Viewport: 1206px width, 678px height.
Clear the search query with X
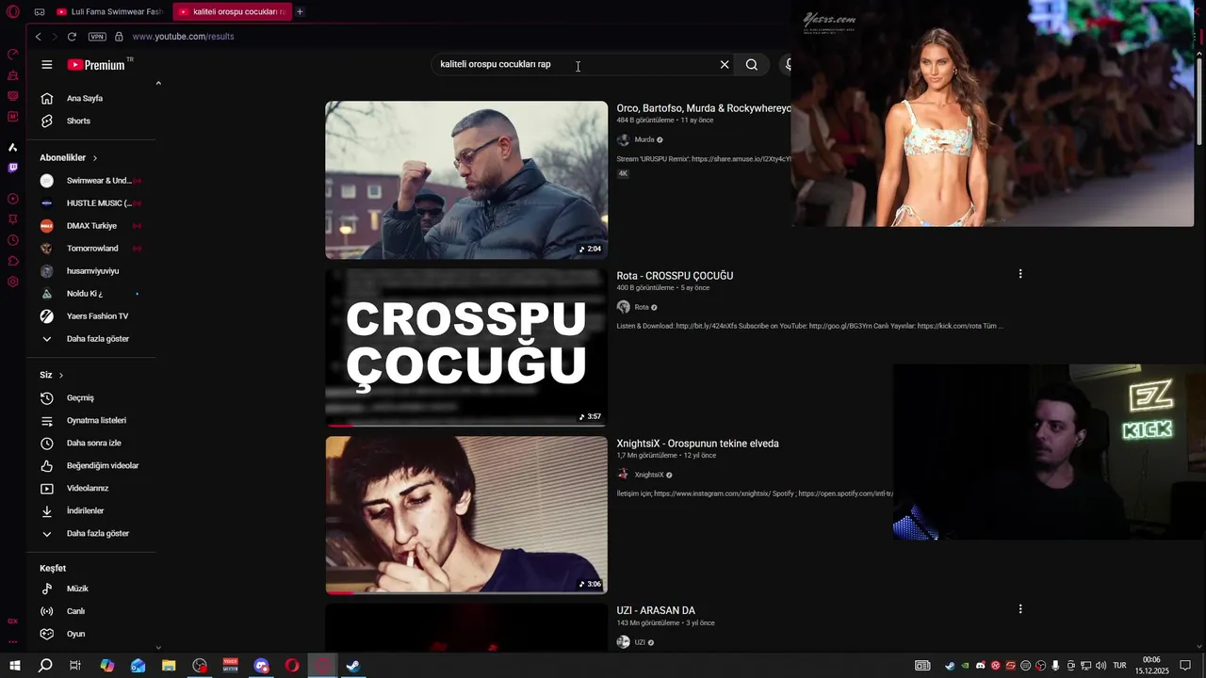click(x=725, y=65)
